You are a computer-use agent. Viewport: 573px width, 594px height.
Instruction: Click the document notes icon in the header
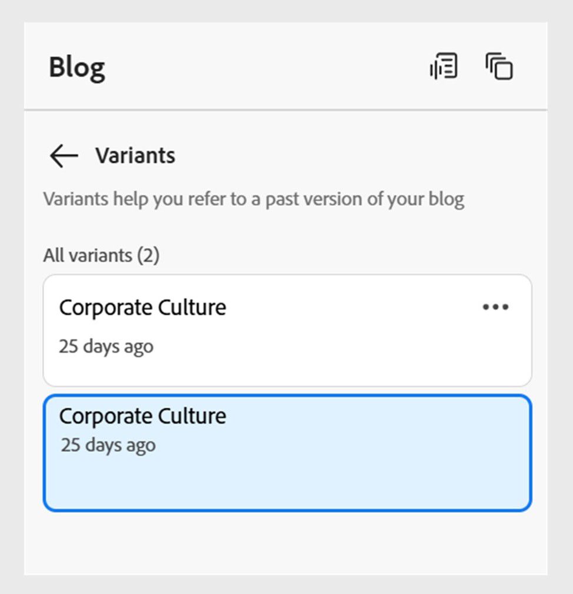[x=444, y=66]
